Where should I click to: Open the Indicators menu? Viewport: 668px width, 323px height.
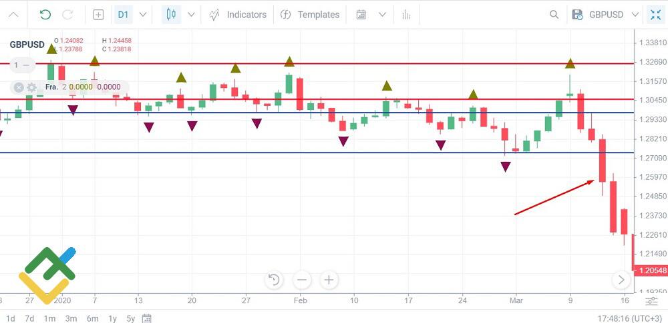(x=238, y=15)
